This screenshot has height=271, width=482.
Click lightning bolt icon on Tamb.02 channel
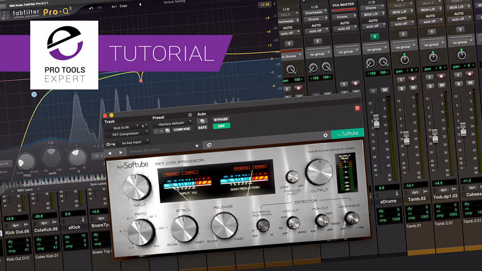[403, 34]
